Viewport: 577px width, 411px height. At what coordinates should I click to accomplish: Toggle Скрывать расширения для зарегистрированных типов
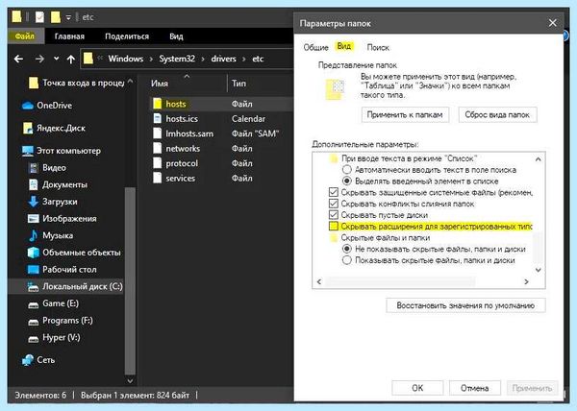(x=334, y=227)
